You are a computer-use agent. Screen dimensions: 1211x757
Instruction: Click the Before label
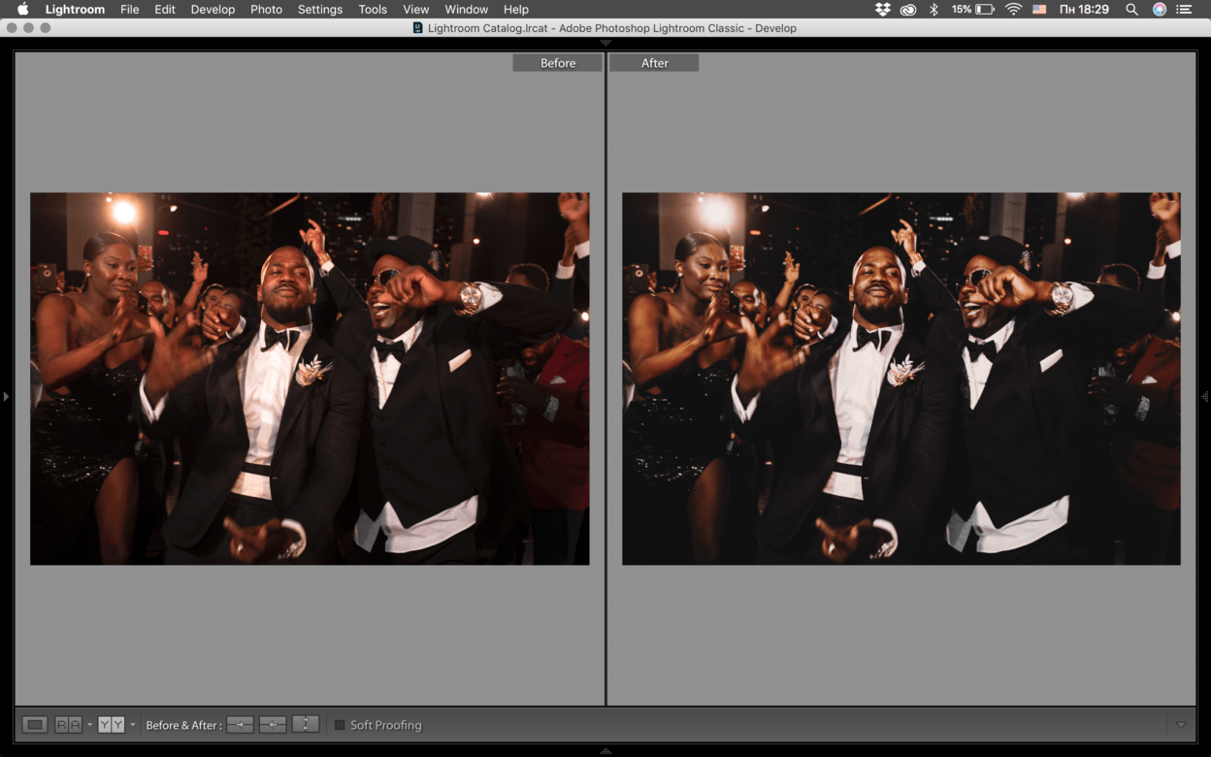click(x=558, y=63)
